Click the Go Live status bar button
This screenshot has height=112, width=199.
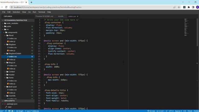151,111
